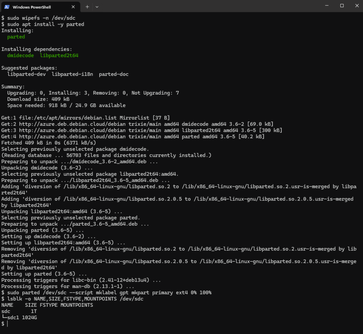Close the terminal window
Viewport: 363px width, 334px height.
pos(357,6)
